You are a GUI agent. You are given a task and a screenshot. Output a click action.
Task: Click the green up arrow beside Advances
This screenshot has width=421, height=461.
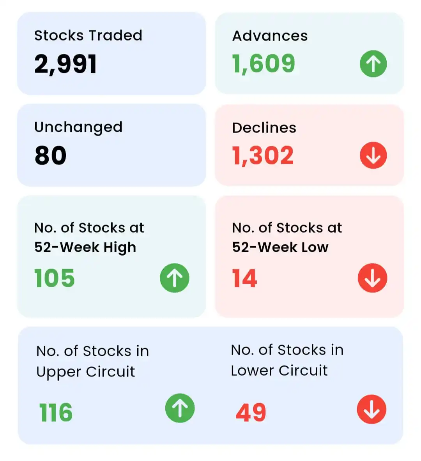373,64
